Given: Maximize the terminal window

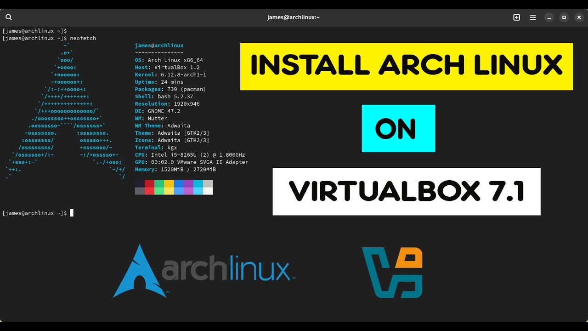Looking at the screenshot, I should pyautogui.click(x=564, y=17).
